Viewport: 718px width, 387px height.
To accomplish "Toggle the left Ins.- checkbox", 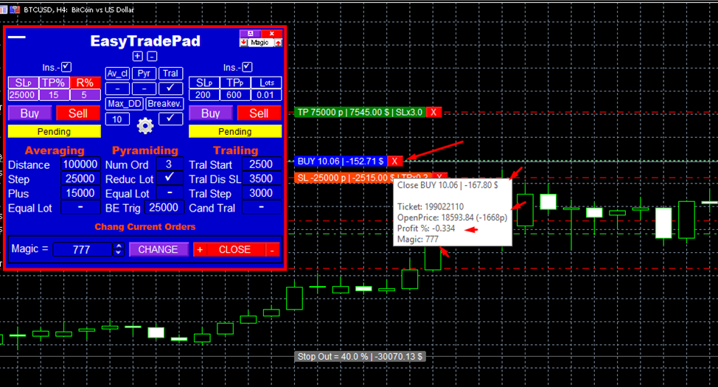I will pos(66,67).
